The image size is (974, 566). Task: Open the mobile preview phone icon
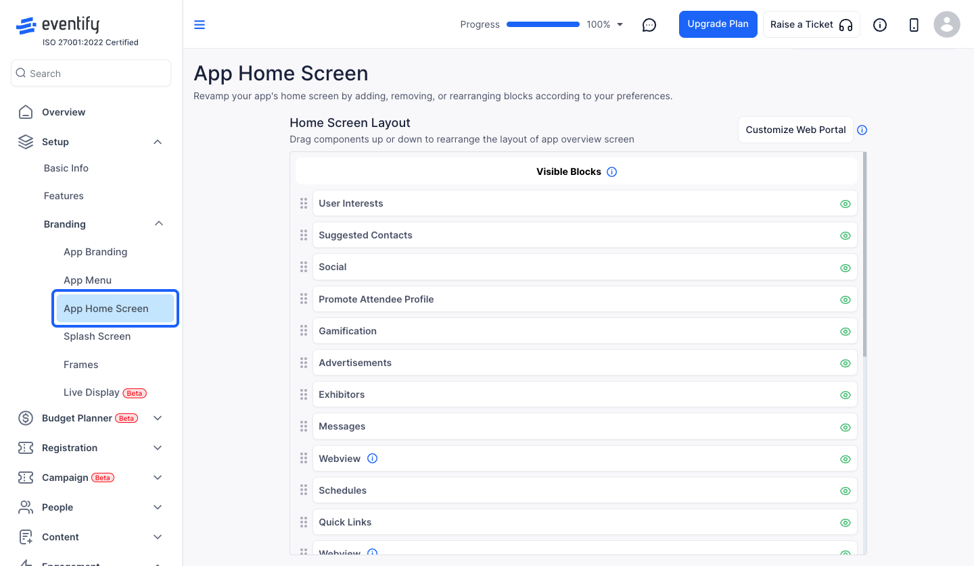pyautogui.click(x=914, y=25)
